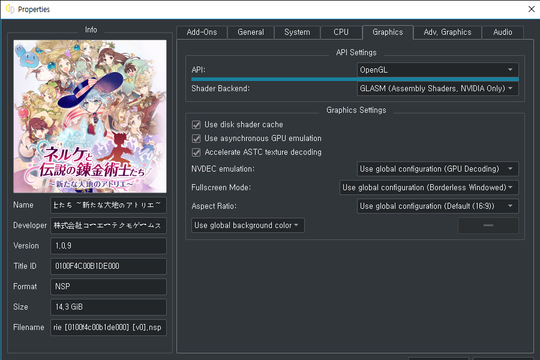Open the Aspect Ratio dropdown
Image resolution: width=540 pixels, height=360 pixels.
(x=438, y=206)
